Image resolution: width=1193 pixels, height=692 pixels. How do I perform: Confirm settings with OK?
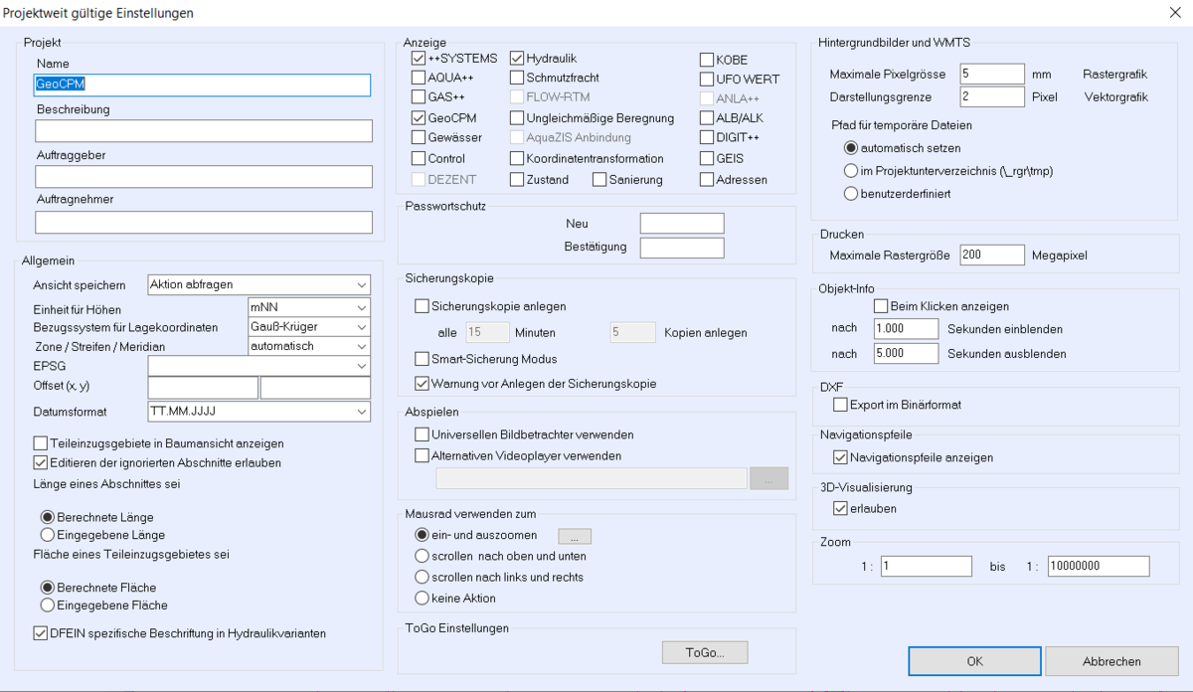(x=973, y=660)
